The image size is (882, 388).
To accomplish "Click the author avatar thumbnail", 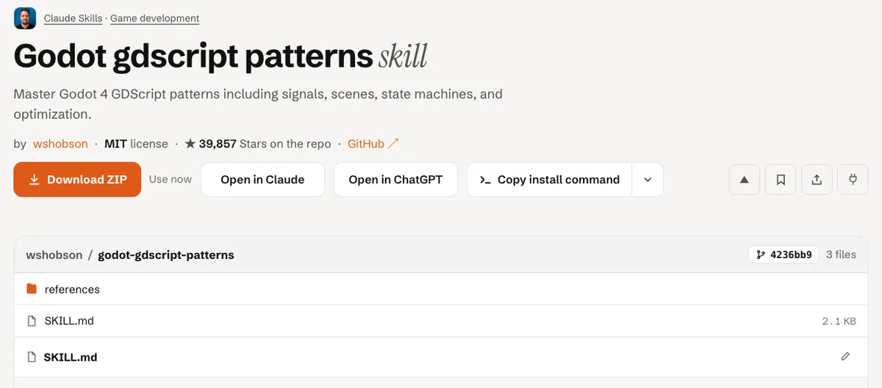I will 25,18.
